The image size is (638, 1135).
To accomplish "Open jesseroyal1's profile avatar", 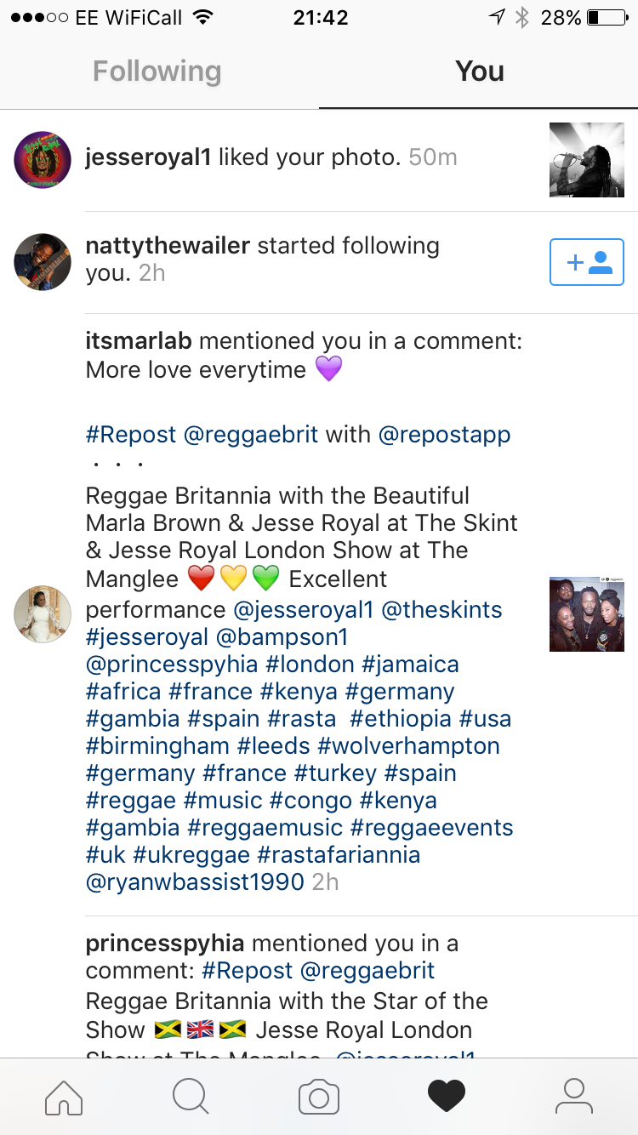I will click(43, 160).
